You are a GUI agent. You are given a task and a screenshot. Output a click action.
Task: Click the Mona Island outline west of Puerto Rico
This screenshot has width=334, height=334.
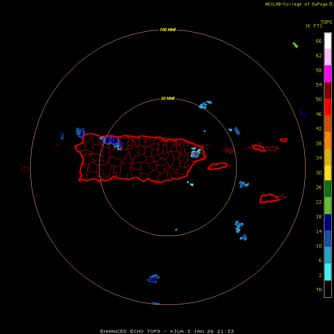(25, 169)
